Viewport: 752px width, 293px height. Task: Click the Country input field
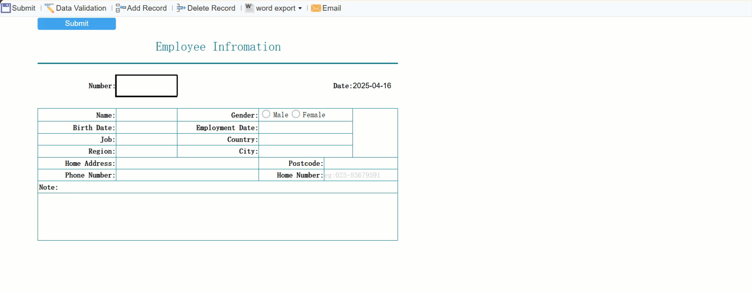pos(306,139)
